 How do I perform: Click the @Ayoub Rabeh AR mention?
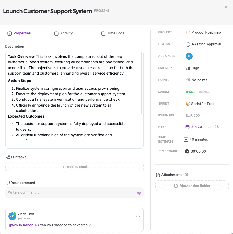24,225
